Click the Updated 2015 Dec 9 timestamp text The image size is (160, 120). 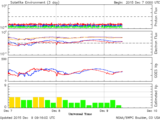click(x=27, y=117)
